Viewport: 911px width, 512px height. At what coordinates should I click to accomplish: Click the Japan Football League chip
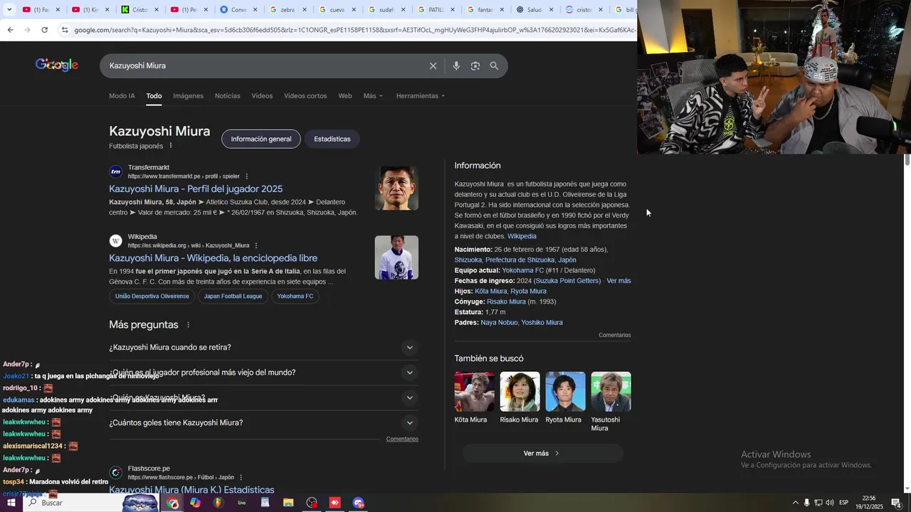(233, 297)
